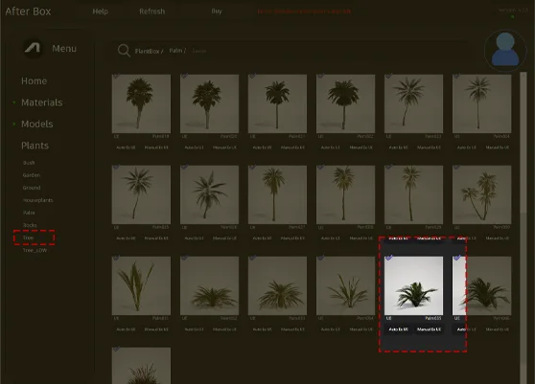This screenshot has height=384, width=535.
Task: Toggle checkmark on Palm021 thumbnail
Action: coord(252,76)
